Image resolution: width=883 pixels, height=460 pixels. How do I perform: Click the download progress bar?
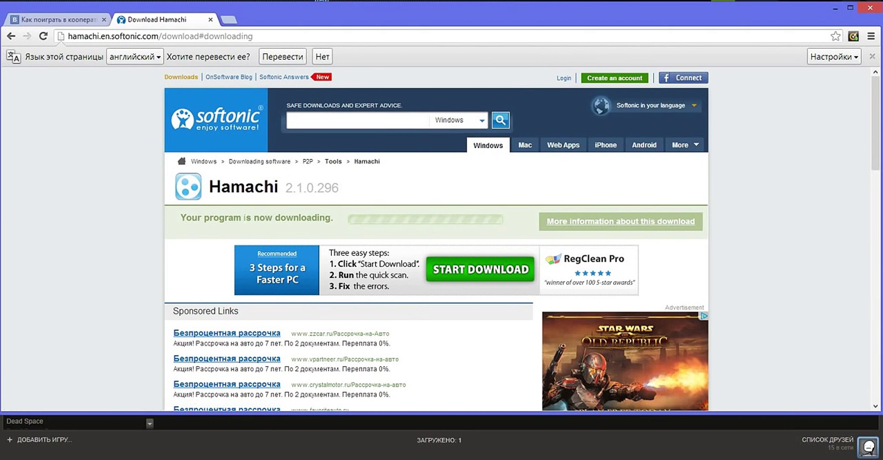pos(425,219)
